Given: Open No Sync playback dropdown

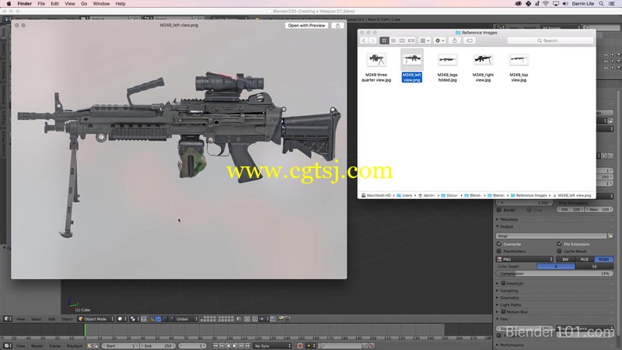Looking at the screenshot, I should [272, 346].
